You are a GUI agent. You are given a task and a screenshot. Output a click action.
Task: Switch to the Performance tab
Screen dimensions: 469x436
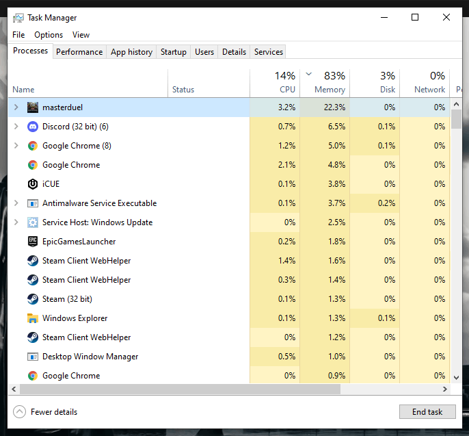pos(79,52)
